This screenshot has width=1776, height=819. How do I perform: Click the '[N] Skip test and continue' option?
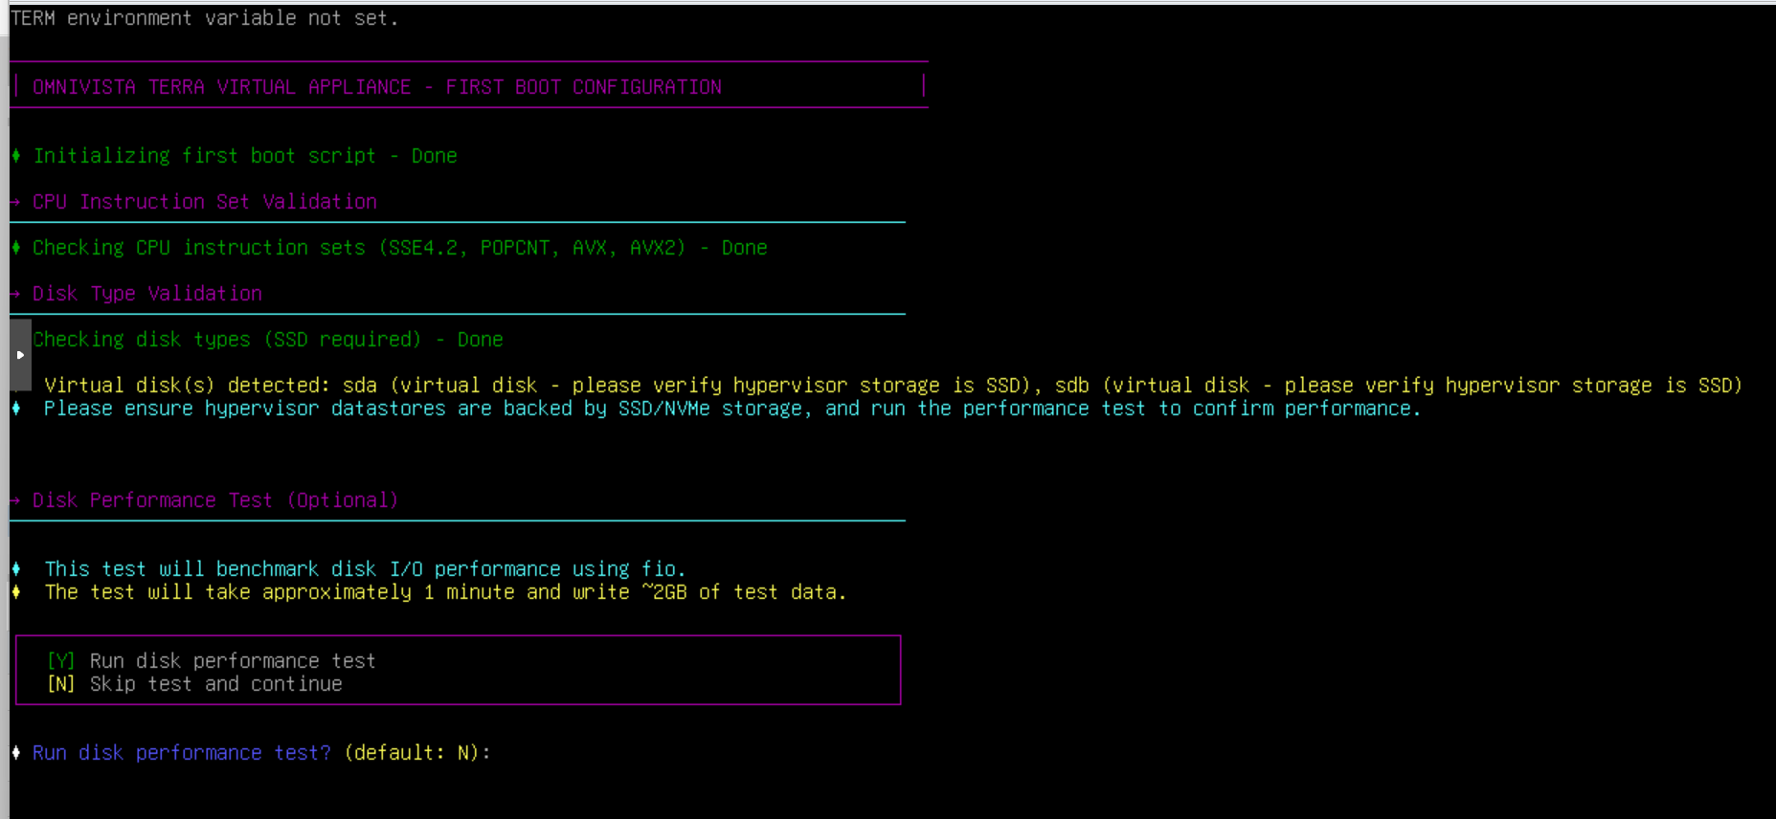[194, 684]
